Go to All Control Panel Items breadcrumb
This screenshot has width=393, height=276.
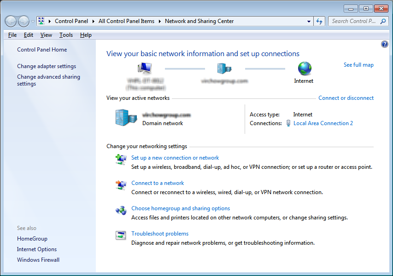click(126, 21)
